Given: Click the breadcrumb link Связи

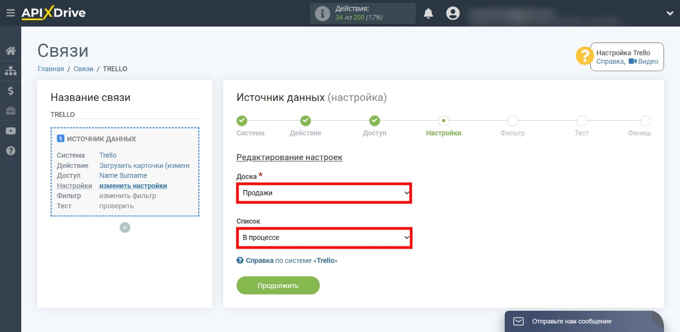Looking at the screenshot, I should 83,69.
